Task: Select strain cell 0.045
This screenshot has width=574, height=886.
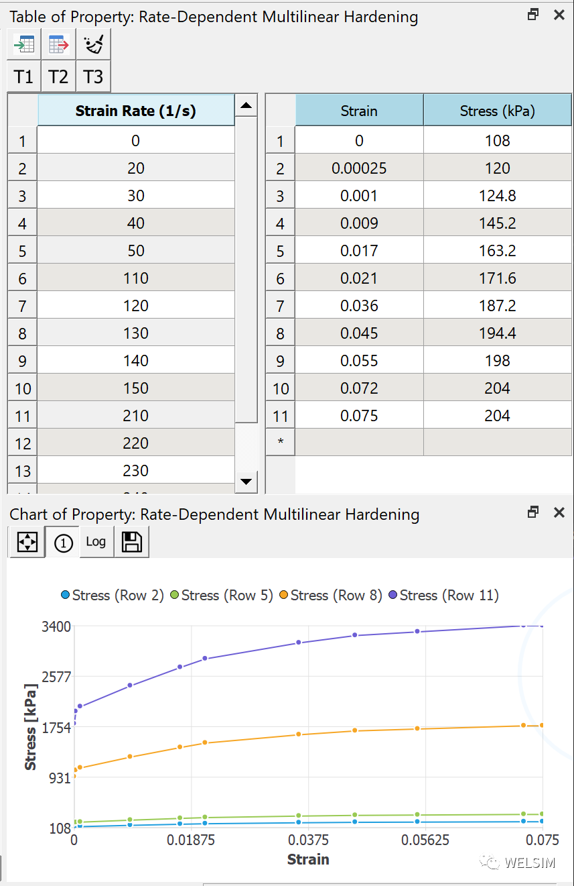Action: point(359,333)
